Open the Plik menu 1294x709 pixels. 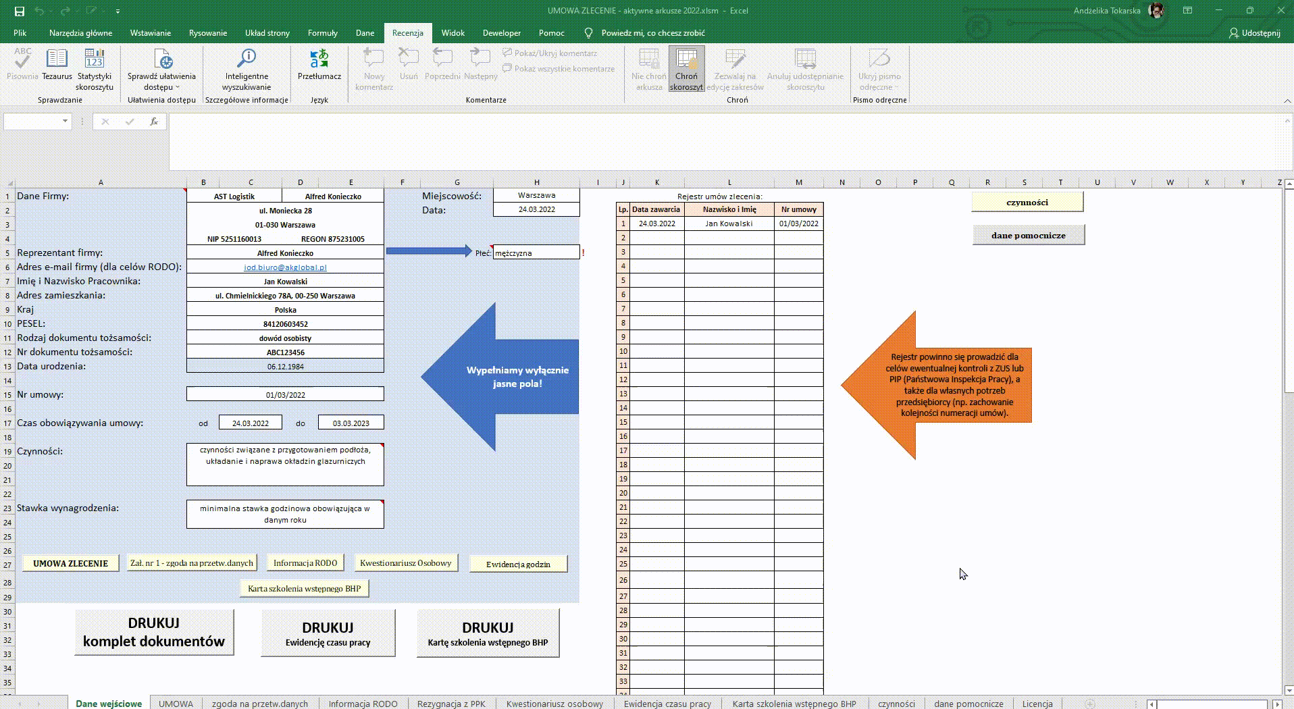coord(20,32)
